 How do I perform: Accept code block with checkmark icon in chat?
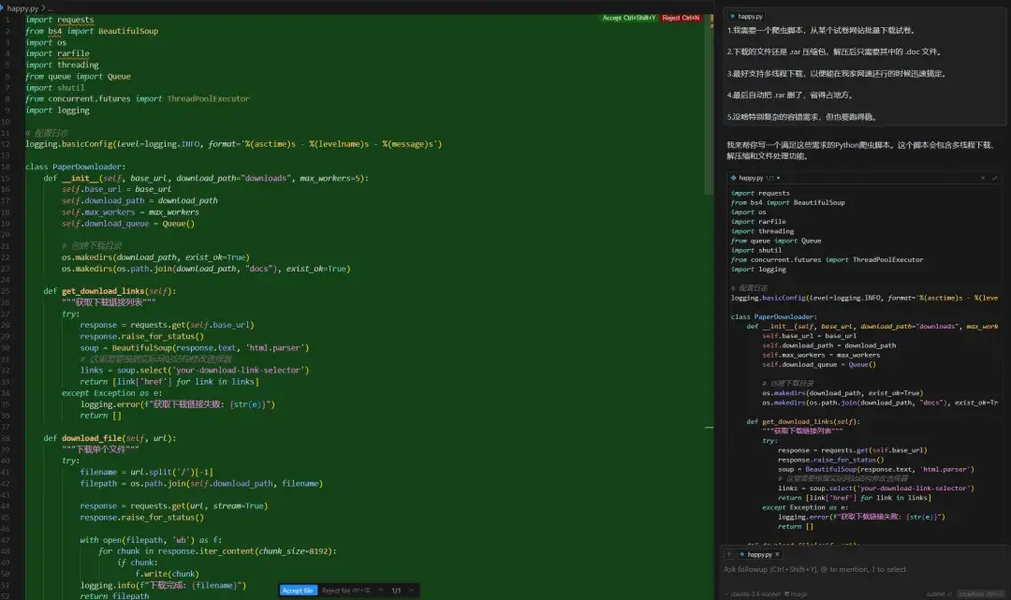[995, 178]
